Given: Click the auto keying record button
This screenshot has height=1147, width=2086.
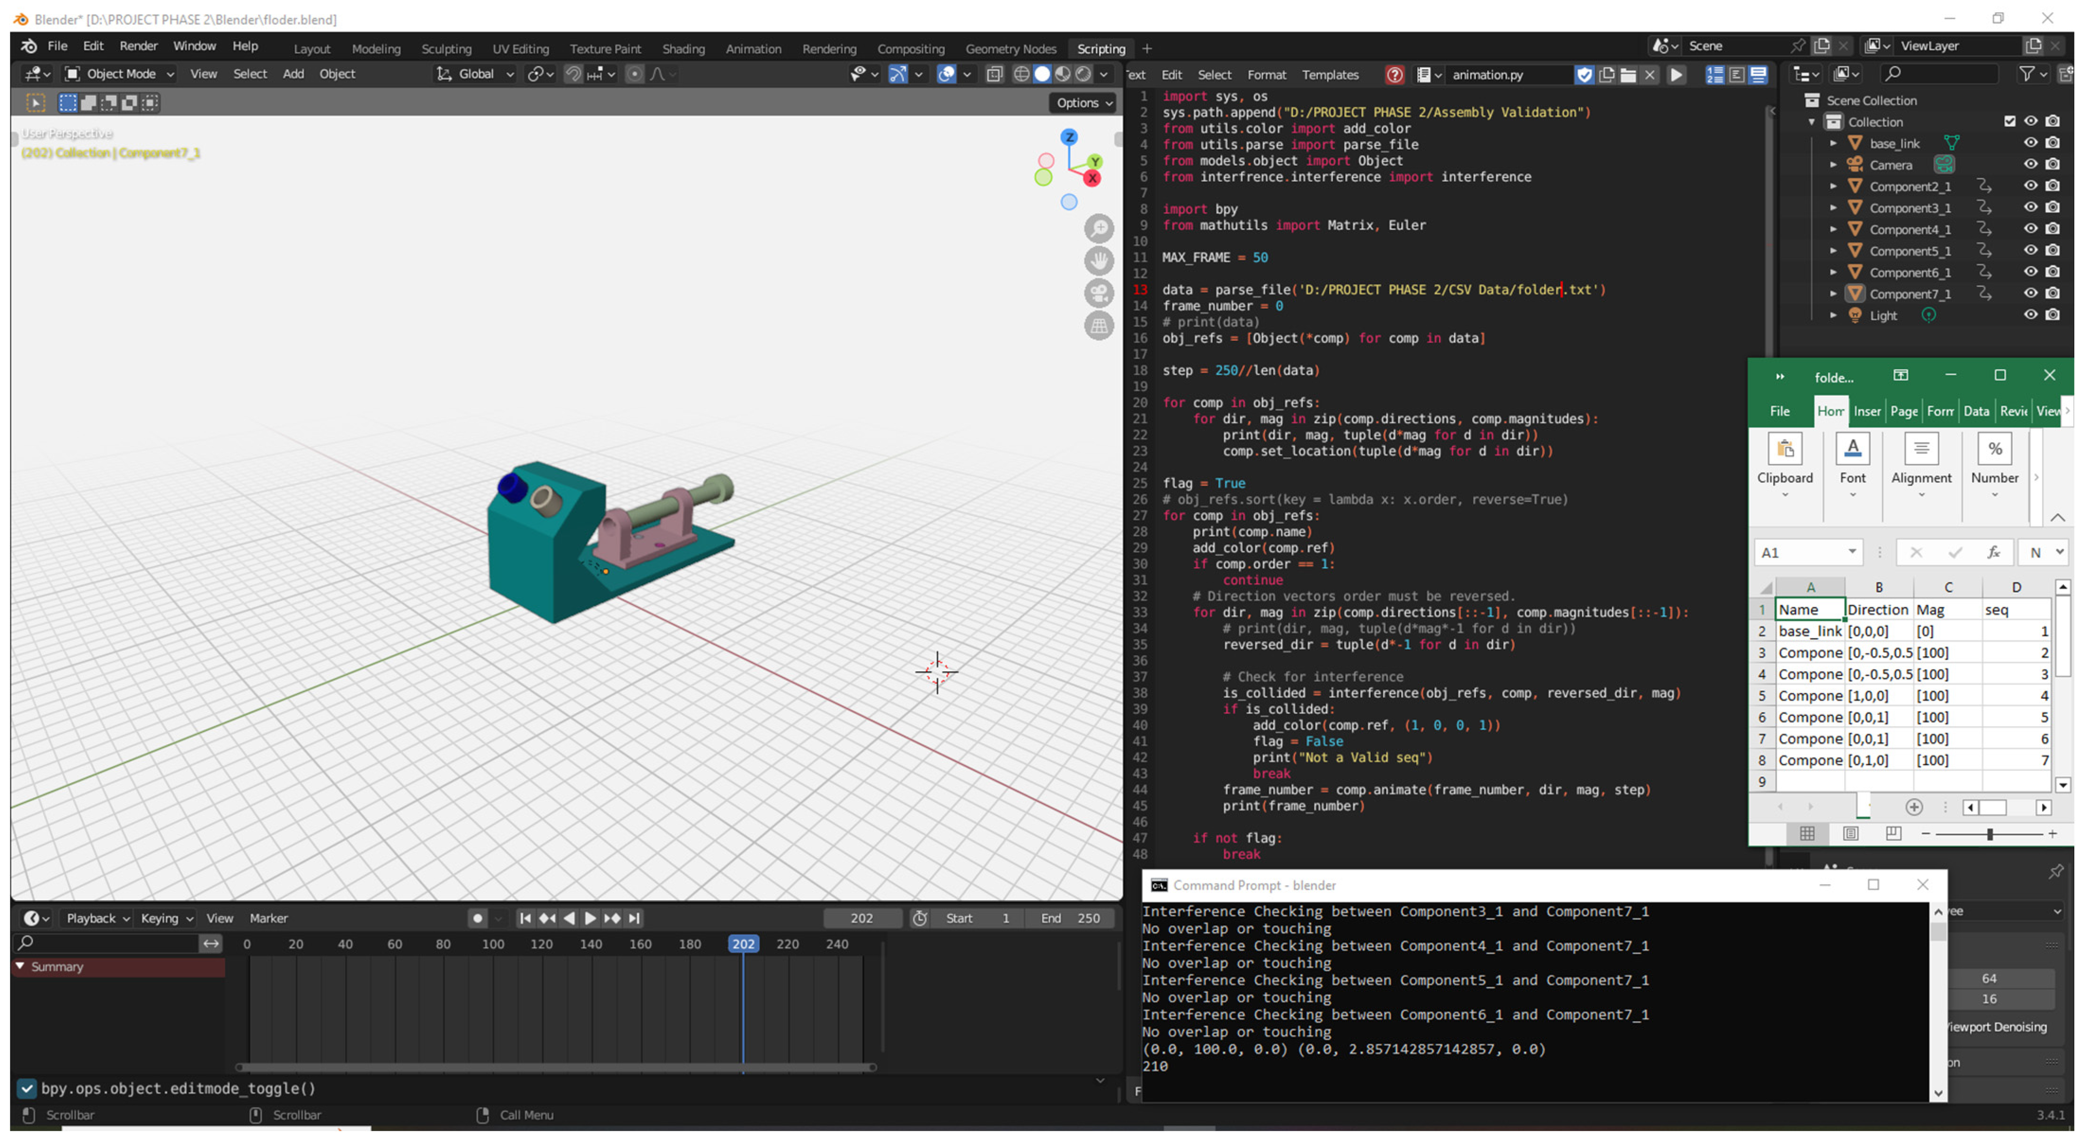Looking at the screenshot, I should click(x=478, y=918).
